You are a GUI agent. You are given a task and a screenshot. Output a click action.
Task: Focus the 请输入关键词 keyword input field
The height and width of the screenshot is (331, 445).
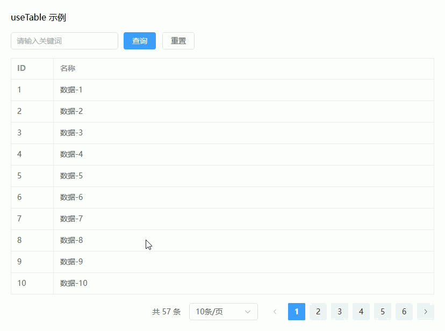pos(64,41)
